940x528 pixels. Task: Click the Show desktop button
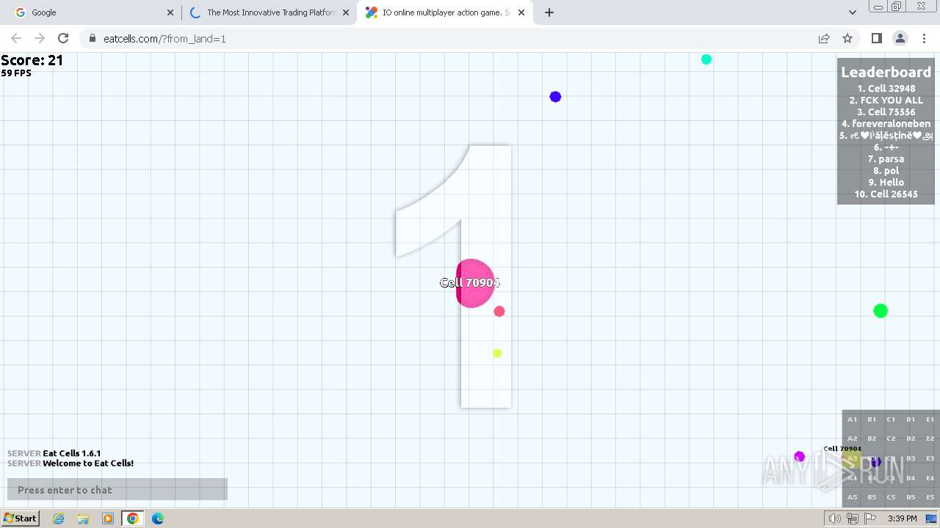pos(931,518)
